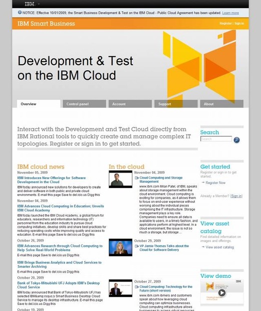Screen dimensions: 261x311
Task: Click the Milan Patel video thumbnail
Action: click(120, 179)
